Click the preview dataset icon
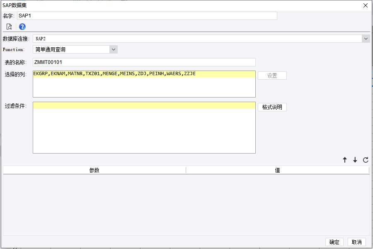The height and width of the screenshot is (249, 373). 9,27
